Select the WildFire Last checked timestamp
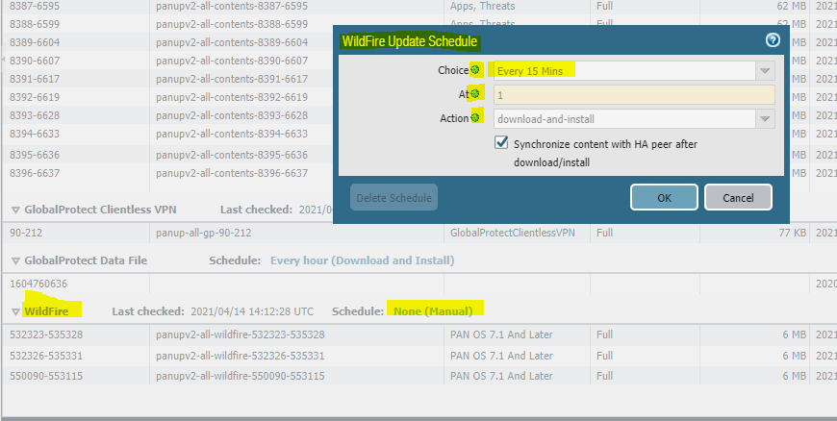 coord(252,311)
